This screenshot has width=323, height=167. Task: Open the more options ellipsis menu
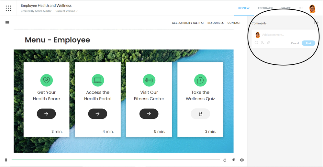(x=301, y=8)
